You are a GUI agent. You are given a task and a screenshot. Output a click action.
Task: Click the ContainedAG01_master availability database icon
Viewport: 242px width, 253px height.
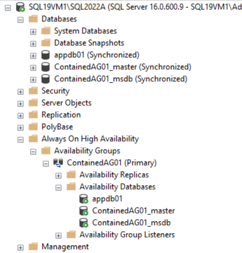83,211
